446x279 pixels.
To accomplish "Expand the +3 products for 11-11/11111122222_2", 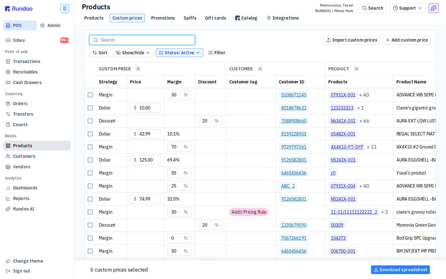I will coord(384,212).
